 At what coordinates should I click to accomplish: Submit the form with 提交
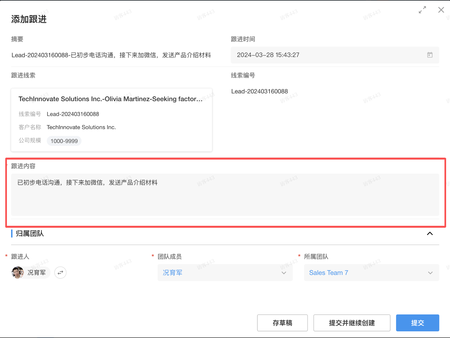click(417, 323)
